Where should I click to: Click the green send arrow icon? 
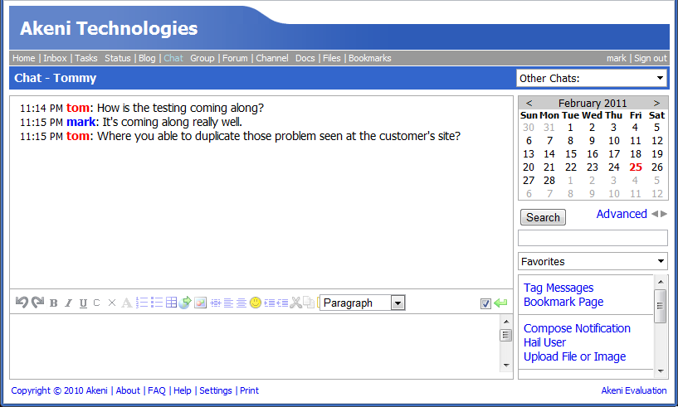click(500, 303)
